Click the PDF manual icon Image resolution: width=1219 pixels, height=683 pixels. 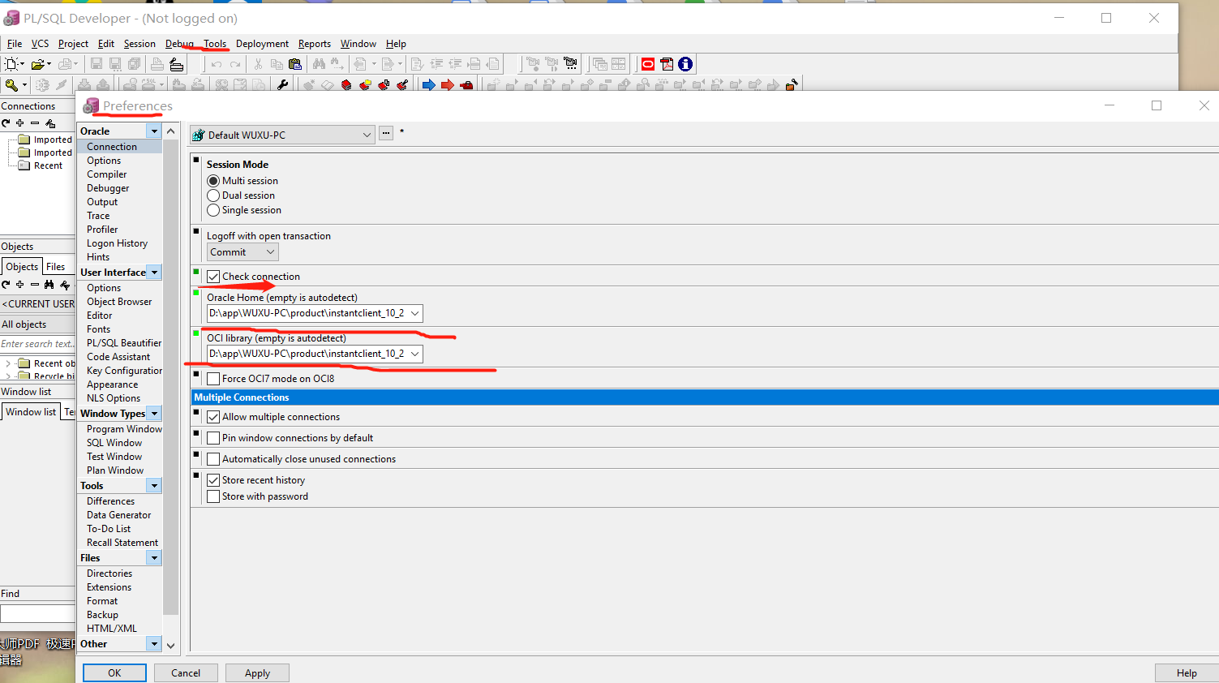667,64
